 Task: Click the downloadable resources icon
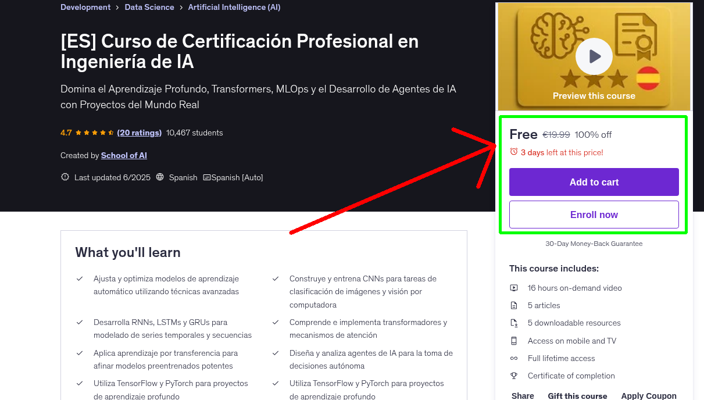coord(514,323)
